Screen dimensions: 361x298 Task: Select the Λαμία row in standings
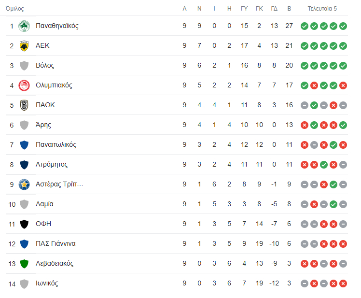click(177, 204)
